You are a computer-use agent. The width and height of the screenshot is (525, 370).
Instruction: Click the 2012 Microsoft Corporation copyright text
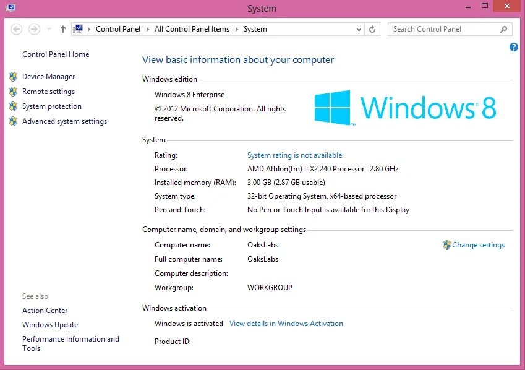click(x=220, y=113)
